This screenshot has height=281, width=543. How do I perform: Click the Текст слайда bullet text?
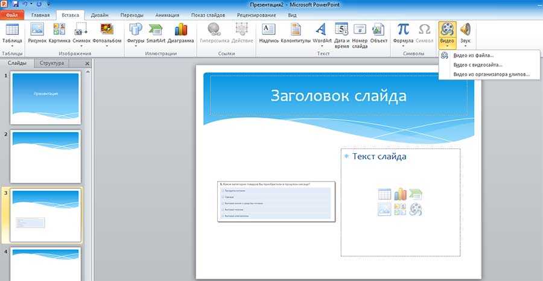coord(379,156)
